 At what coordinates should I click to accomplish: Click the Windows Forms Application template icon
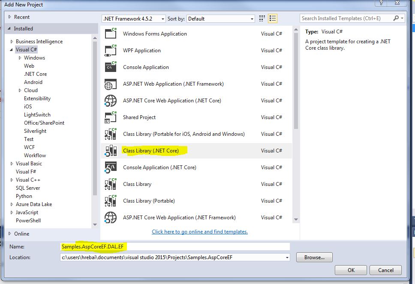[x=111, y=33]
